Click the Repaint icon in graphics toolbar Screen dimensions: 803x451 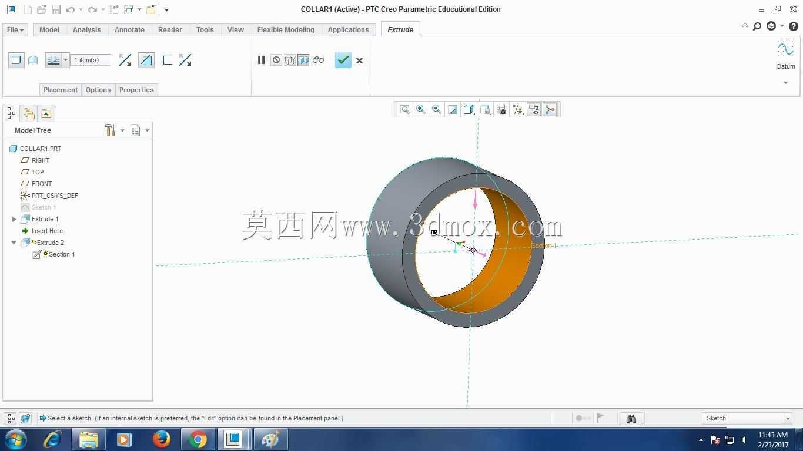453,109
